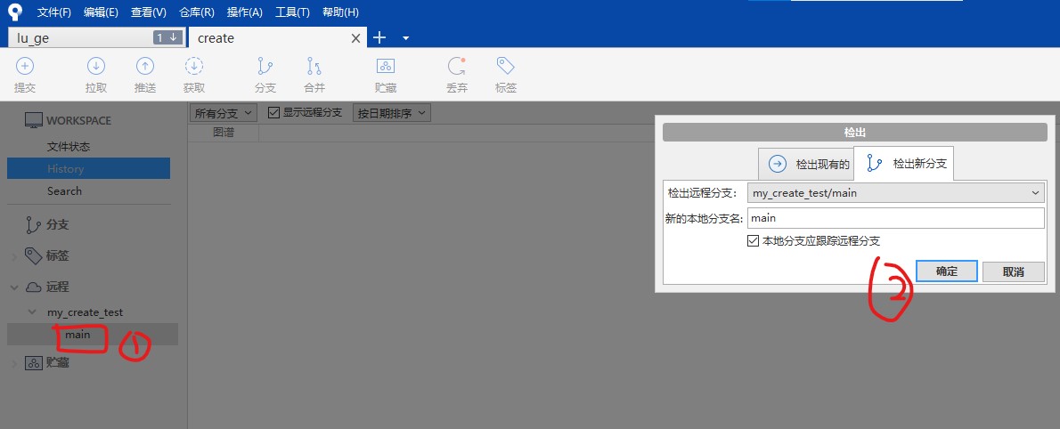Click the Pull (拉取) toolbar icon
This screenshot has height=429, width=1060.
96,67
